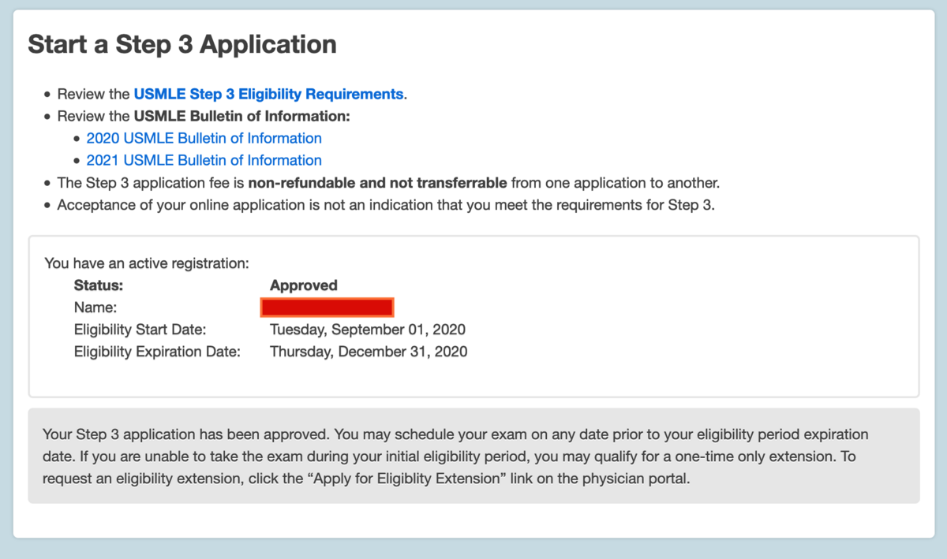Click the "Start a Step 3 Application" heading
947x559 pixels.
coord(182,44)
